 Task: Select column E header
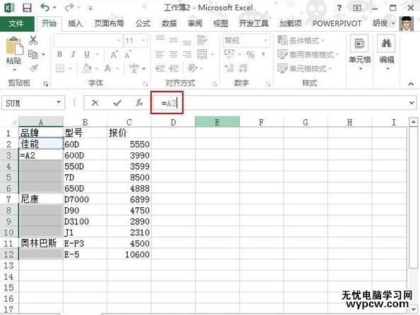click(x=217, y=122)
